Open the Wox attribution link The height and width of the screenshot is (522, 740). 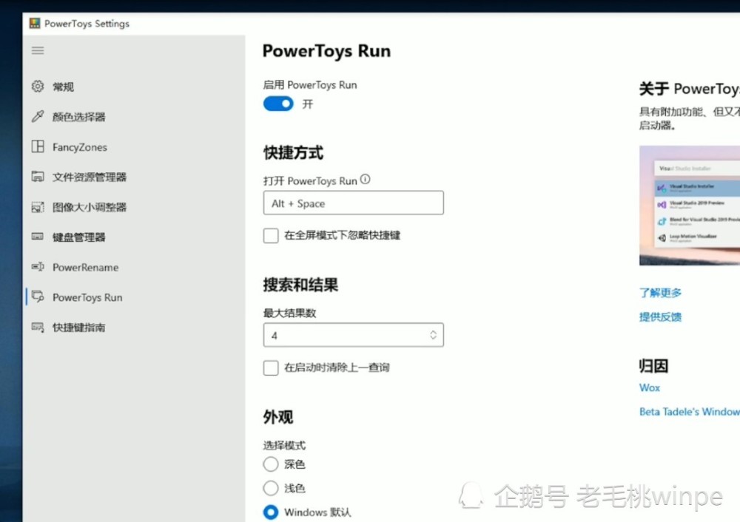pos(650,387)
